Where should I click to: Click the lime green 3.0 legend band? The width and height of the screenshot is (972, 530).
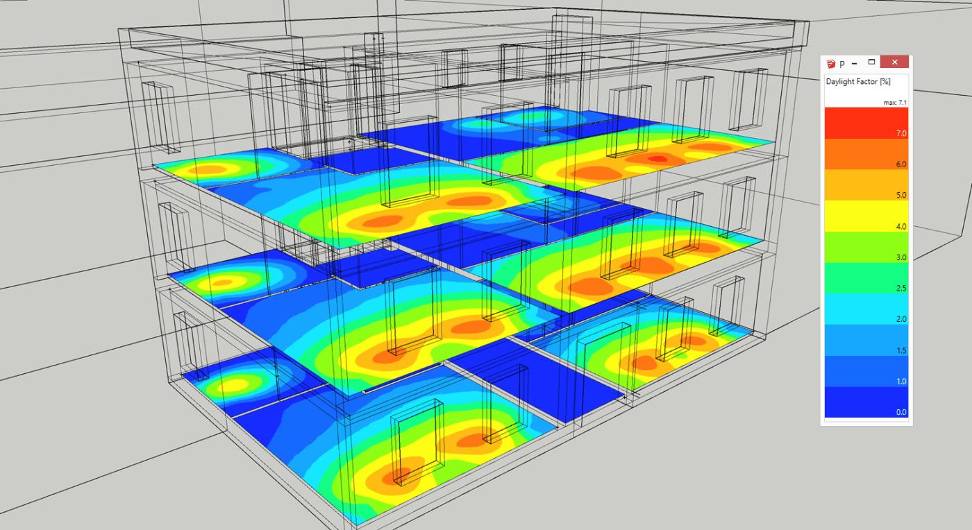pyautogui.click(x=866, y=247)
